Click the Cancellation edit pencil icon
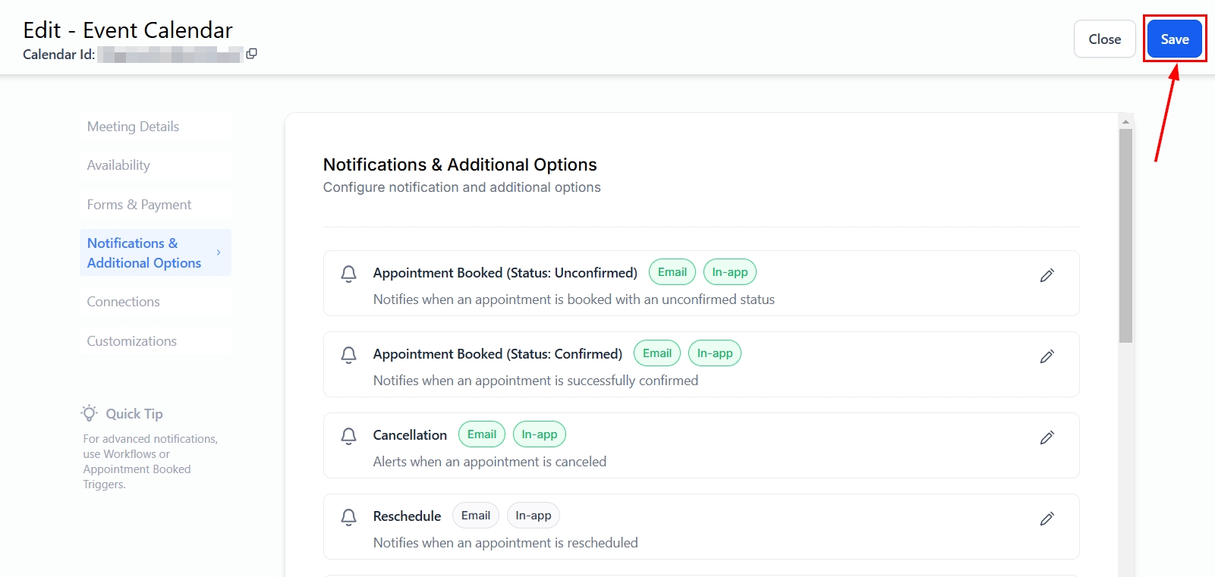 pos(1047,437)
